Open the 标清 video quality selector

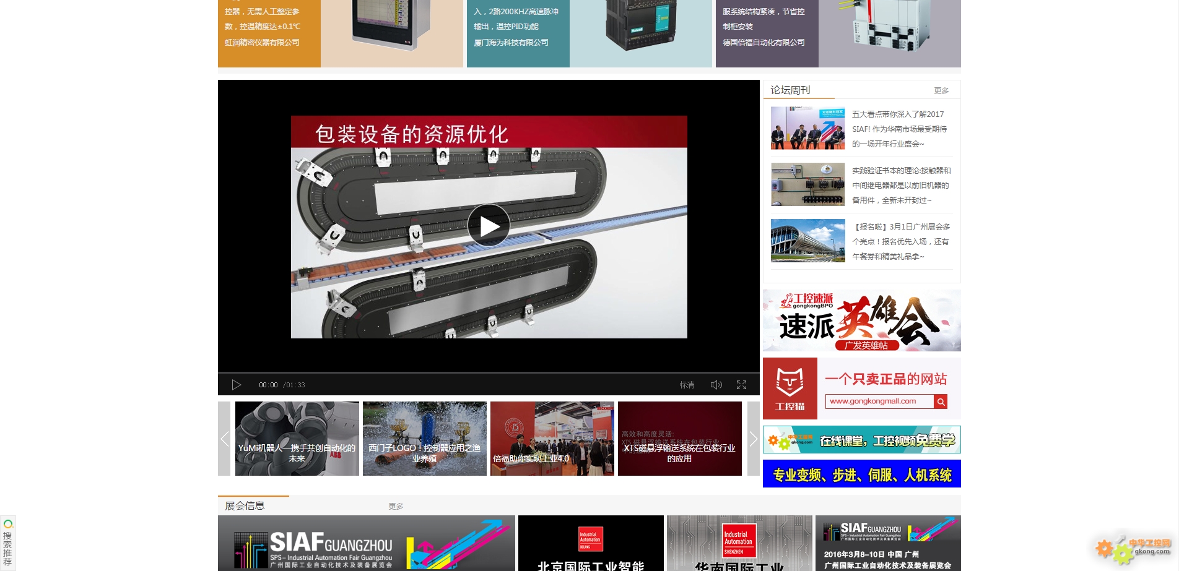pyautogui.click(x=687, y=385)
